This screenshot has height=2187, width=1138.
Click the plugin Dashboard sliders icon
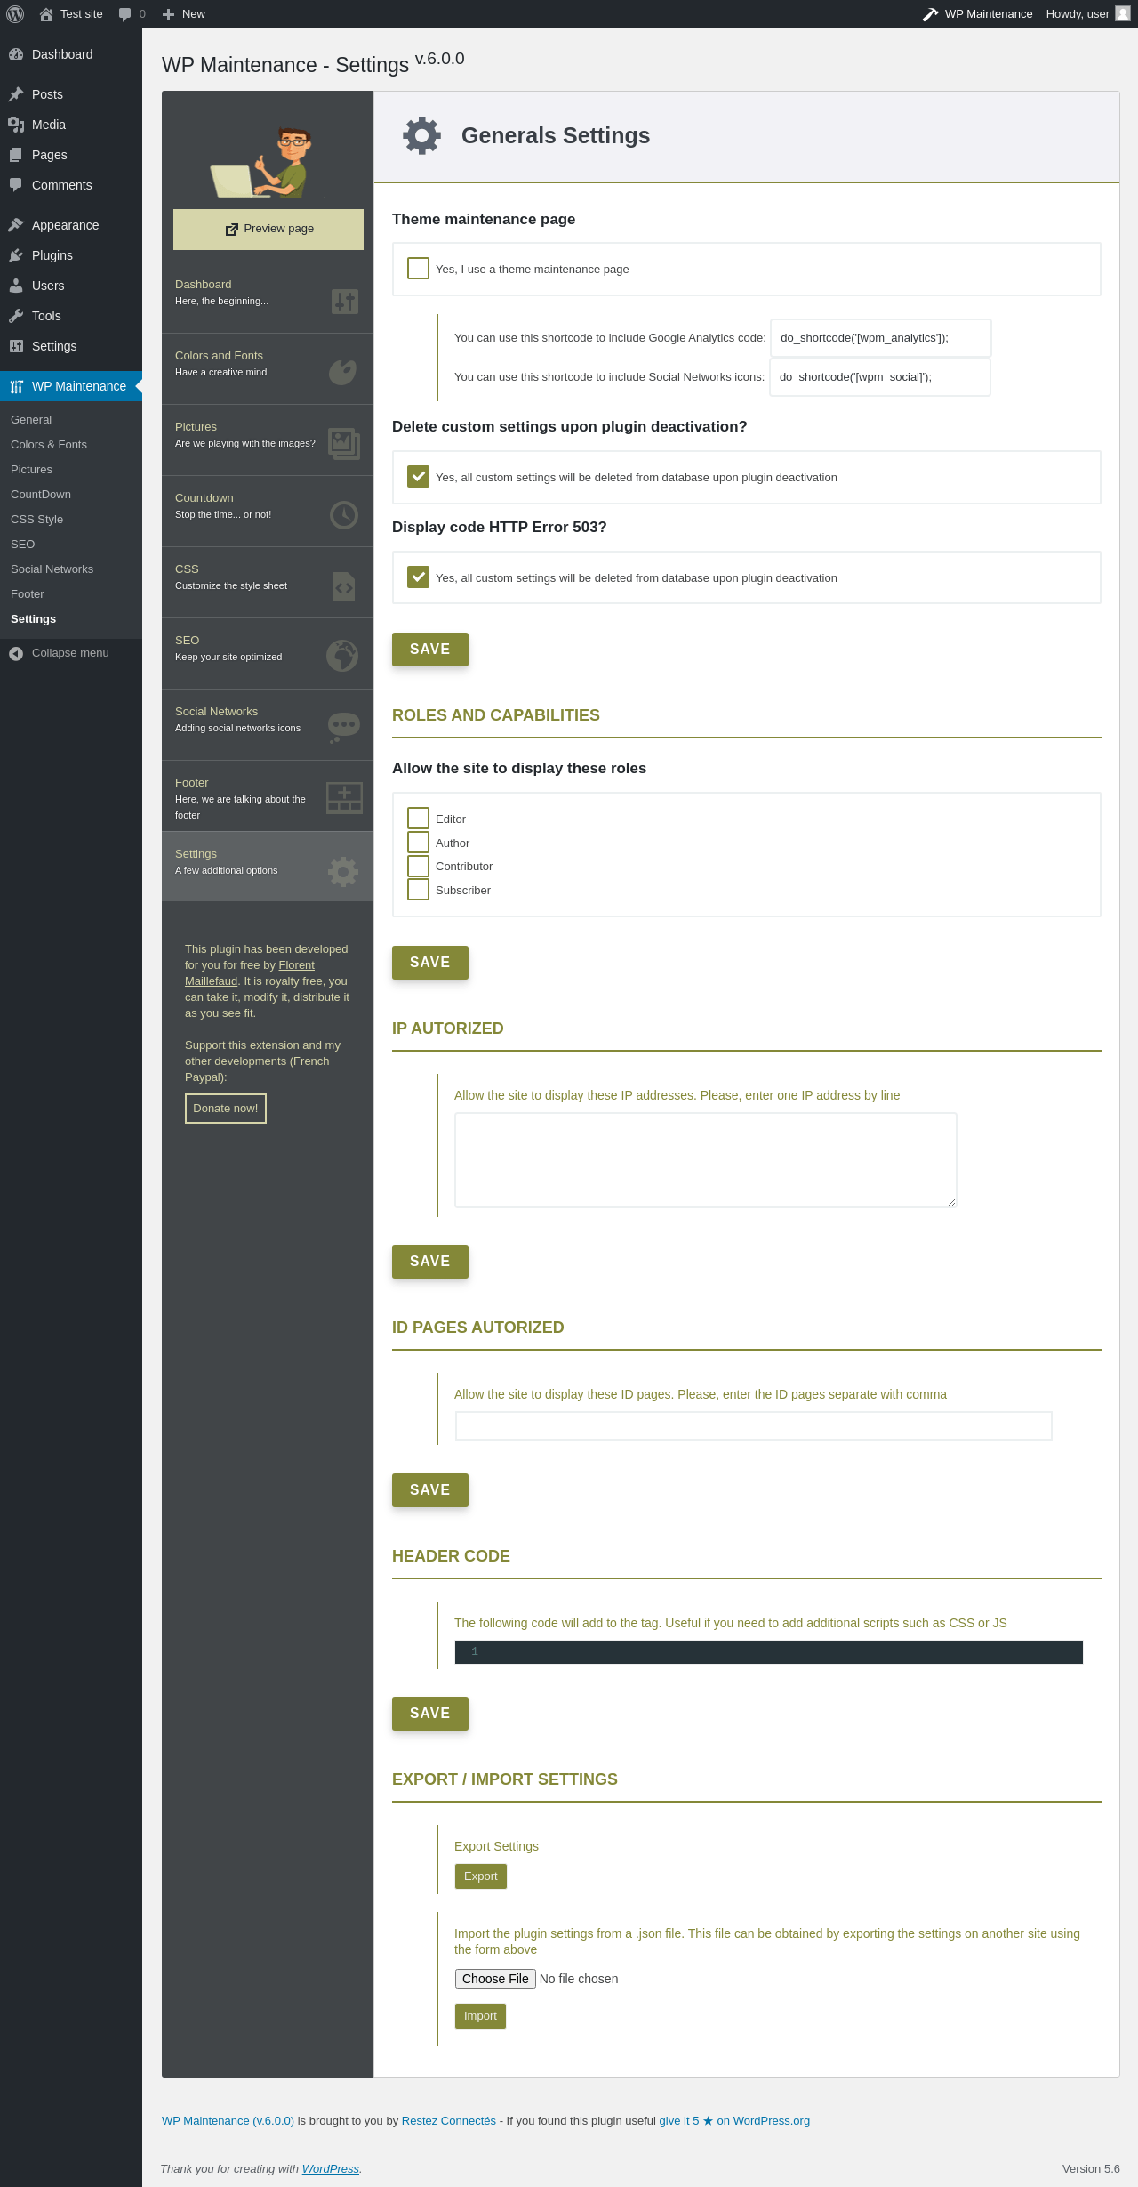pos(344,302)
